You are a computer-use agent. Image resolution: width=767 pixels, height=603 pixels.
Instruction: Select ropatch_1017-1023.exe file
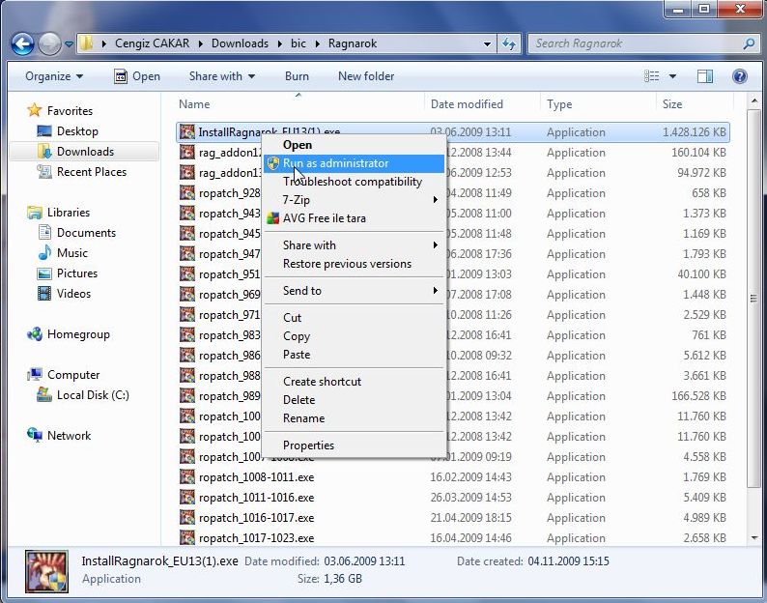point(452,538)
